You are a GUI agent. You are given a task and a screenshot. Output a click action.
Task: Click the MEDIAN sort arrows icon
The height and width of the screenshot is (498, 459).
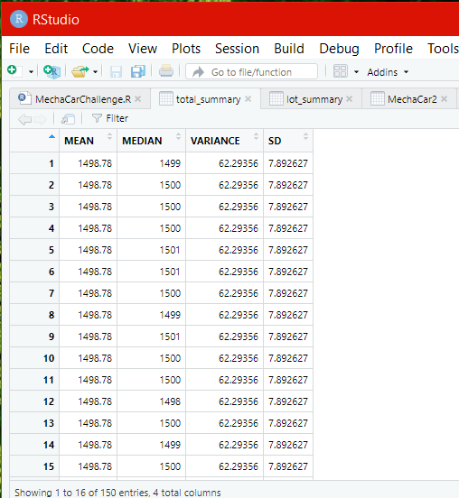pyautogui.click(x=178, y=136)
